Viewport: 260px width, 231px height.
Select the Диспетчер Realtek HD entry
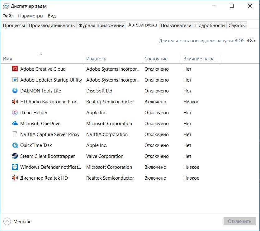(44, 178)
